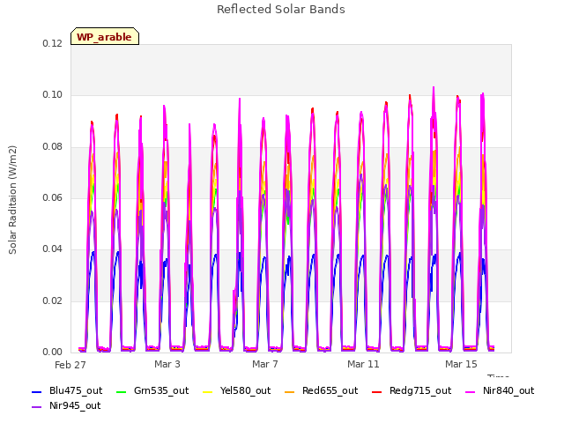Toggle the Yel580_out legend entry
564x423 pixels.
[236, 391]
